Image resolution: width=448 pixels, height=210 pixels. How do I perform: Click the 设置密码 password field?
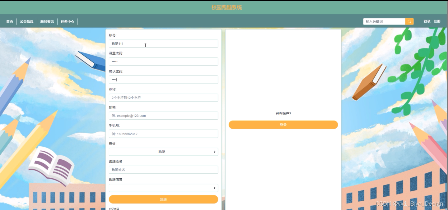[x=163, y=62]
